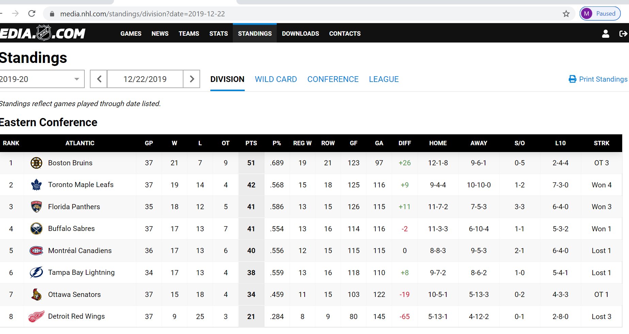Click the Toronto Maple Leafs logo
Image resolution: width=629 pixels, height=334 pixels.
click(x=36, y=185)
